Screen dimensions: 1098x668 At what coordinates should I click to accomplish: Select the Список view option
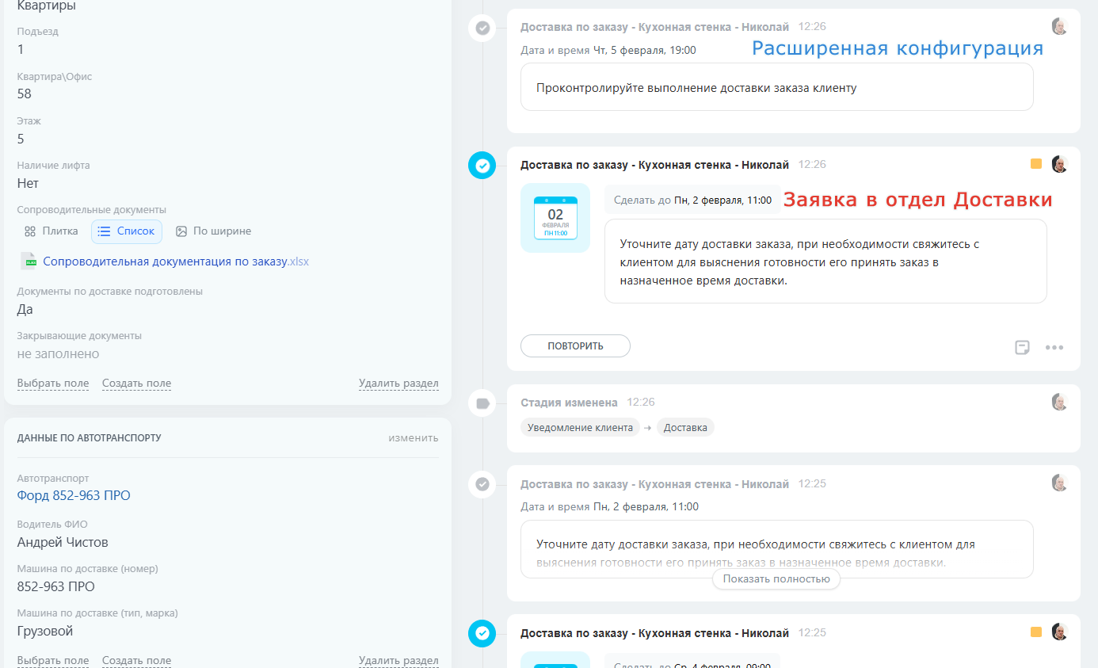coord(127,231)
